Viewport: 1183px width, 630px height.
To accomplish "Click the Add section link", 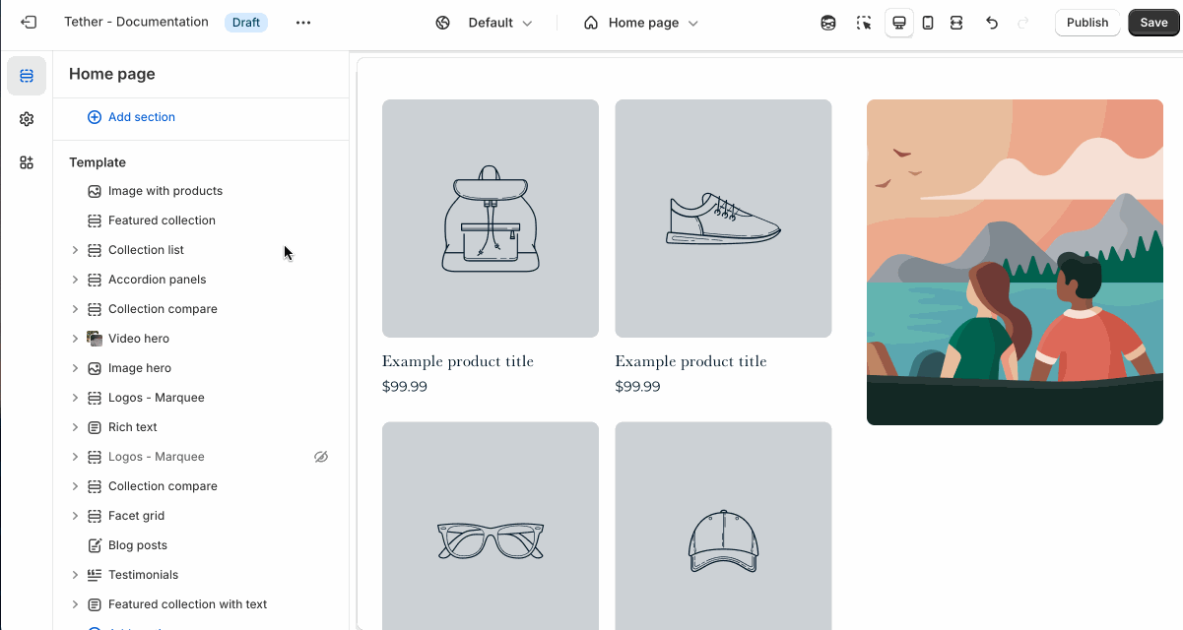I will (142, 117).
